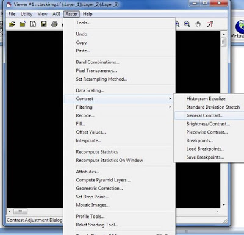This screenshot has height=235, width=244.
Task: Click horizontal scrollbar left arrow
Action: pyautogui.click(x=10, y=211)
